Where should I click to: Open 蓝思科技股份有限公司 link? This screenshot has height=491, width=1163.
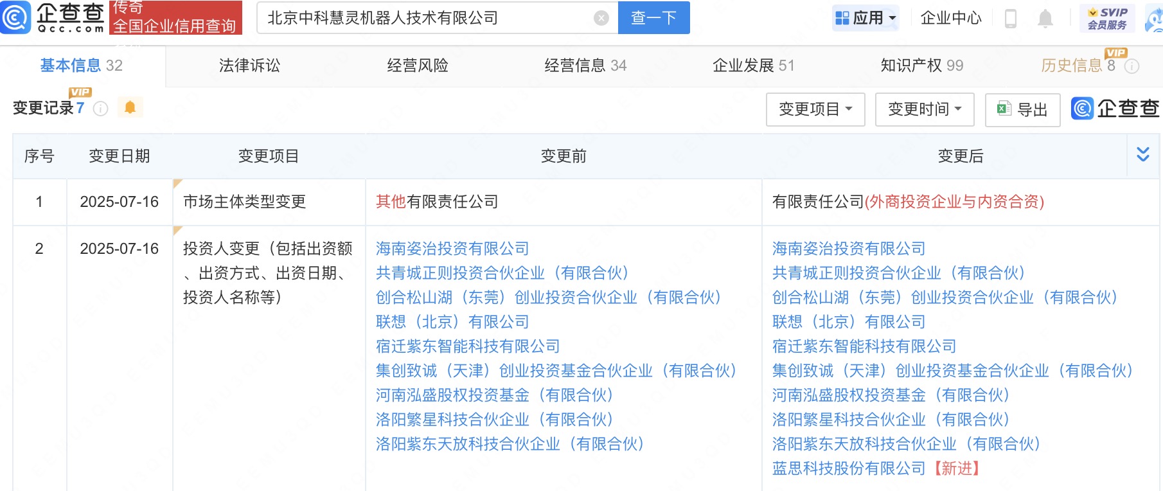849,469
